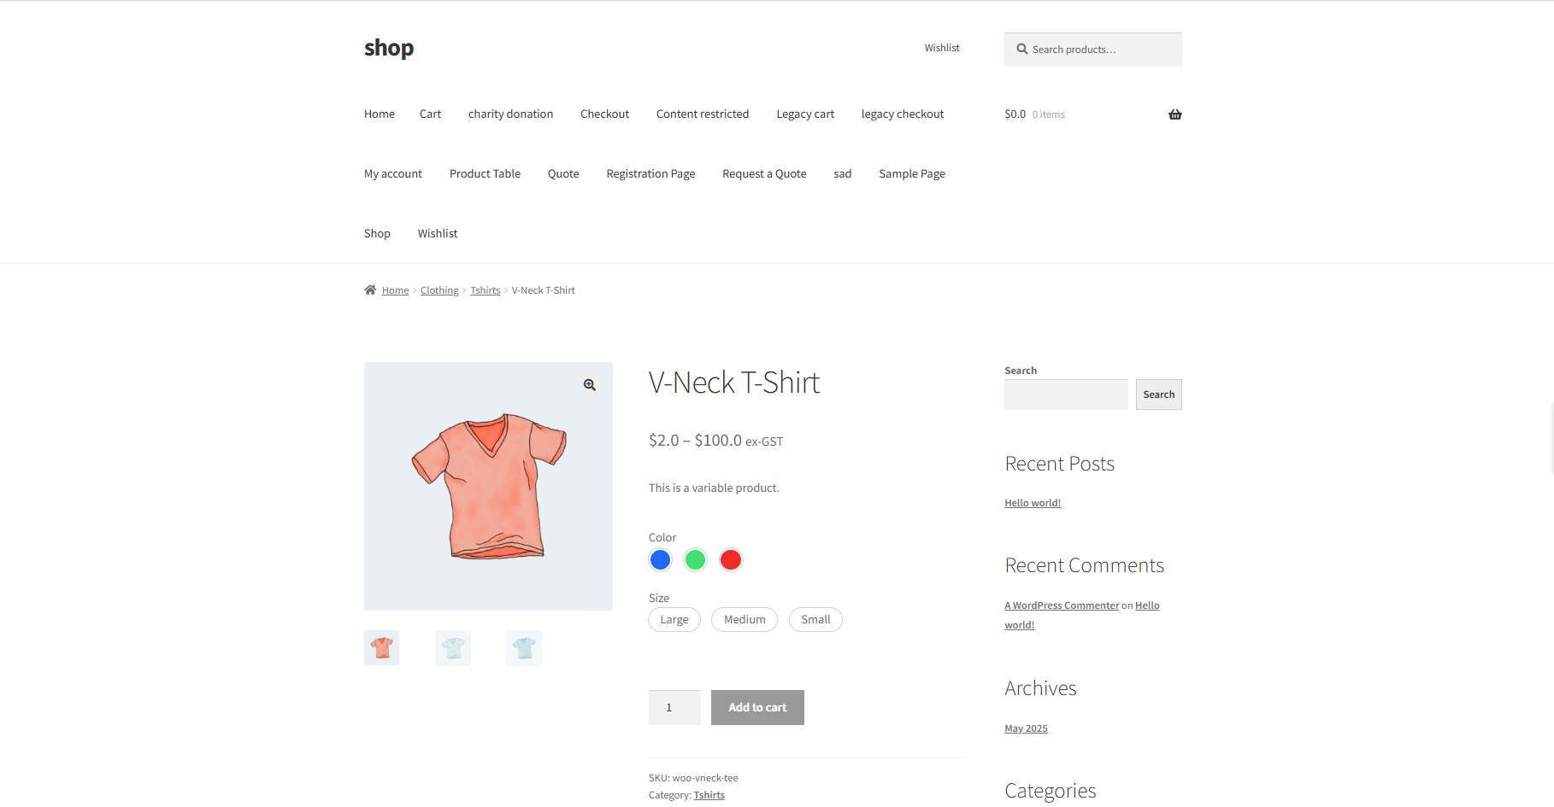Open the Clothing breadcrumb link
The width and height of the screenshot is (1554, 807).
tap(439, 290)
